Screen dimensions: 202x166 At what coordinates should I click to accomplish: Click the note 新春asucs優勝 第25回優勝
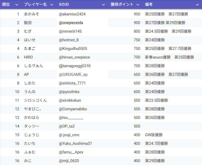tap(169, 57)
